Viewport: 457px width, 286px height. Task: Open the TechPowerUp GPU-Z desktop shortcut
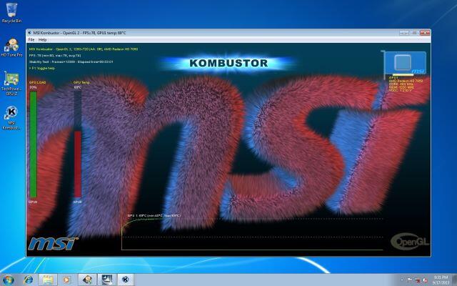coord(11,83)
